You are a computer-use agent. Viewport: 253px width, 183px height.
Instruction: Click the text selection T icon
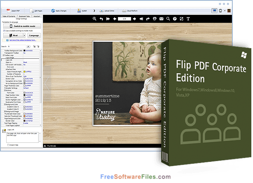click(188, 19)
